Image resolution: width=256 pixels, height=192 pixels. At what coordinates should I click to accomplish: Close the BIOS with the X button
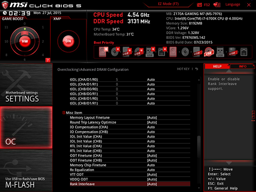[x=249, y=5]
